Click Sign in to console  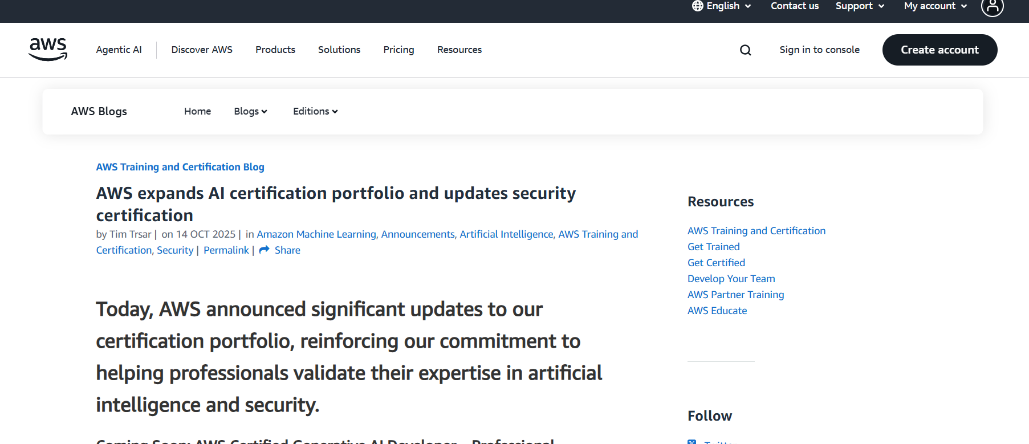tap(819, 50)
